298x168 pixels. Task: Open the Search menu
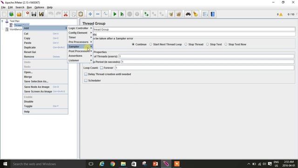pos(20,7)
